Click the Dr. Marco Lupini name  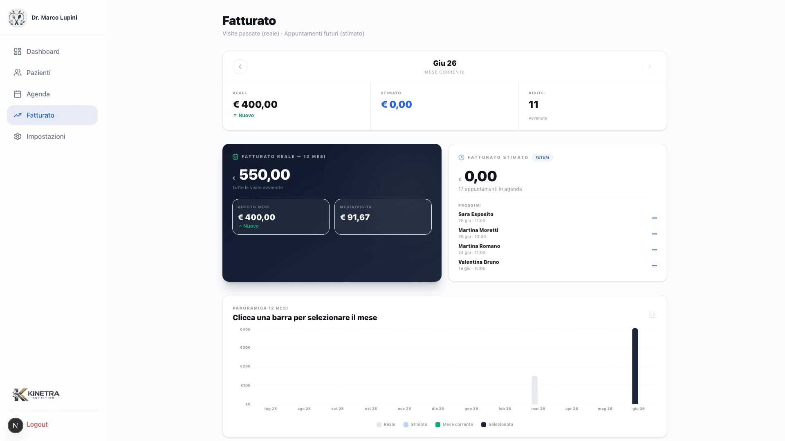(x=54, y=18)
